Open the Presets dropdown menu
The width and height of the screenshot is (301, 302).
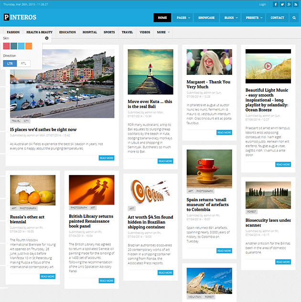(x=254, y=18)
